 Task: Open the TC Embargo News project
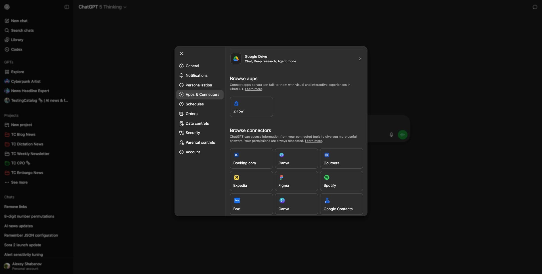pyautogui.click(x=36, y=173)
